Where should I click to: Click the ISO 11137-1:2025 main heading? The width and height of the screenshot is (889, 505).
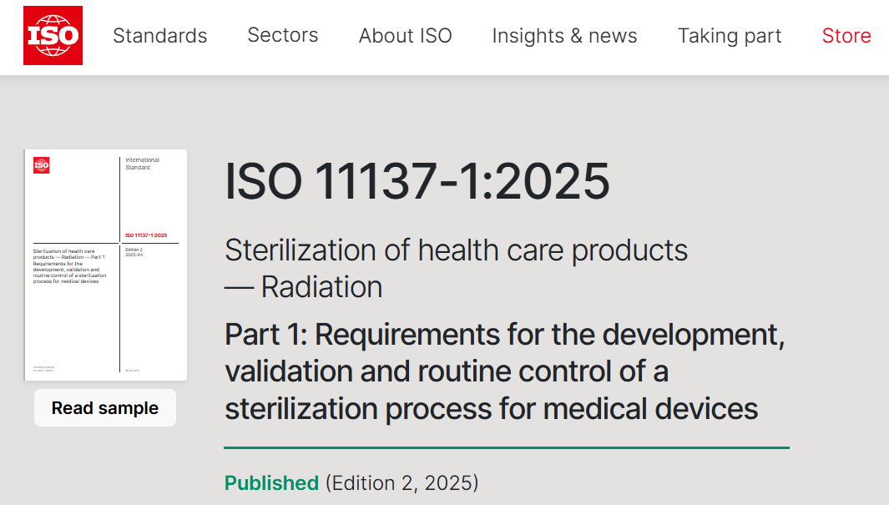pyautogui.click(x=417, y=181)
